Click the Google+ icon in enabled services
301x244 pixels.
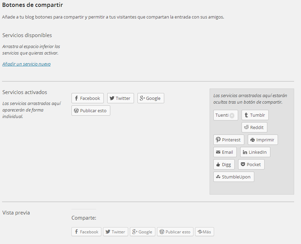click(x=142, y=98)
